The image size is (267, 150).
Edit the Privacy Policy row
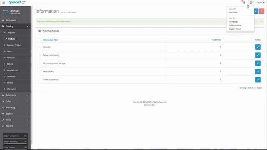(x=258, y=71)
